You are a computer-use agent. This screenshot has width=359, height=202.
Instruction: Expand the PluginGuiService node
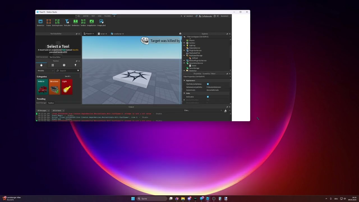[x=184, y=50]
